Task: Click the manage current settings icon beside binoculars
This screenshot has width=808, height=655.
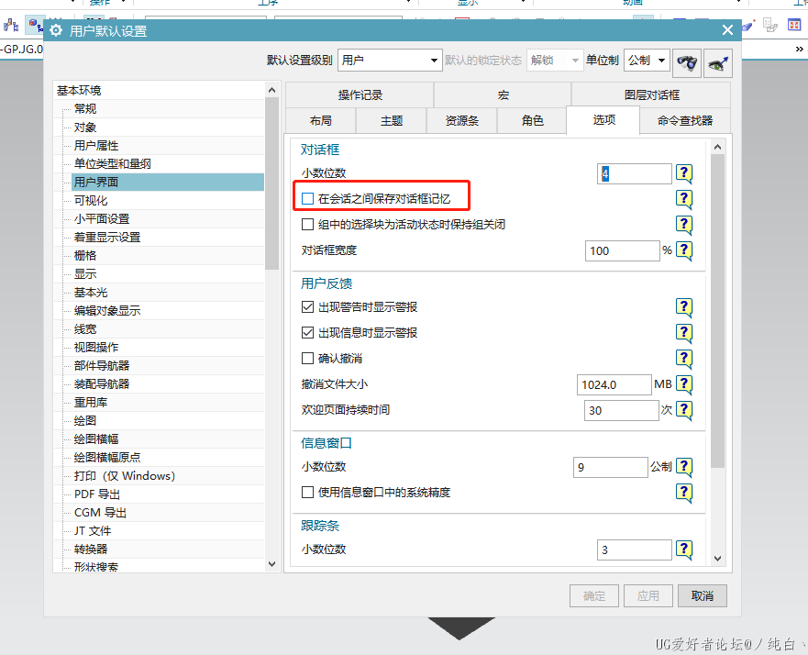Action: point(718,63)
